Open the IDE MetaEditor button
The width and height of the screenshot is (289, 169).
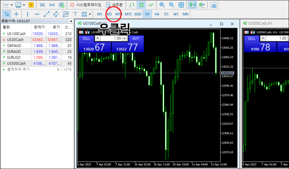[x=42, y=5]
